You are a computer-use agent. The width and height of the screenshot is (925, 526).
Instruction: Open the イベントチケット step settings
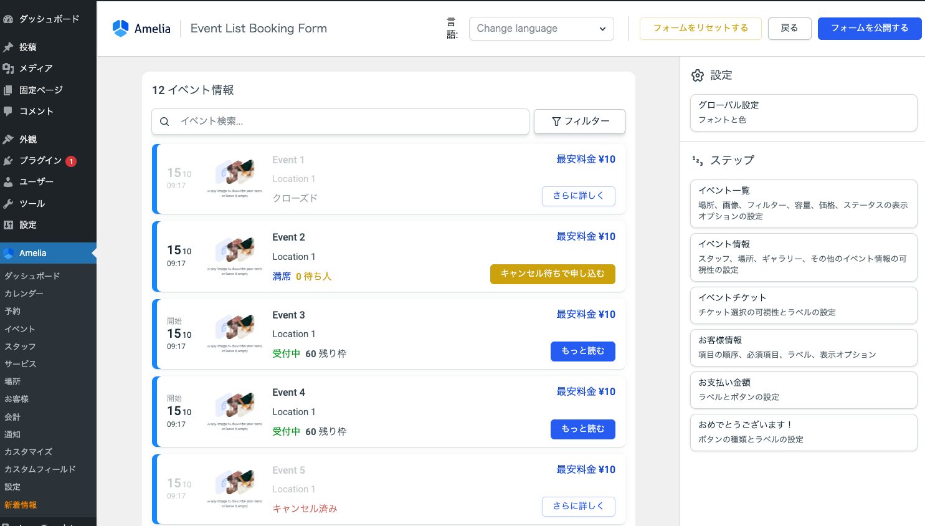803,305
